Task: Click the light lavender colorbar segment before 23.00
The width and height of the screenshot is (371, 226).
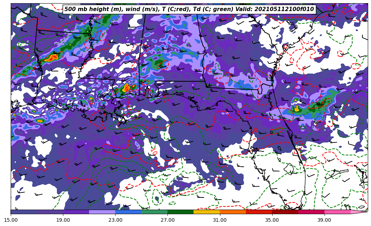Action: point(102,212)
